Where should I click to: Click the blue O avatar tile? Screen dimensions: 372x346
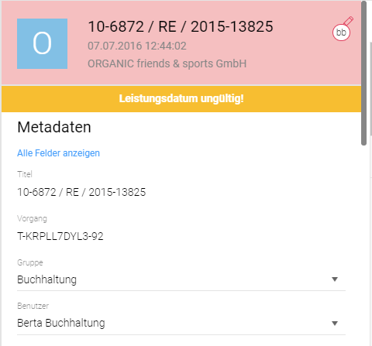pos(42,43)
